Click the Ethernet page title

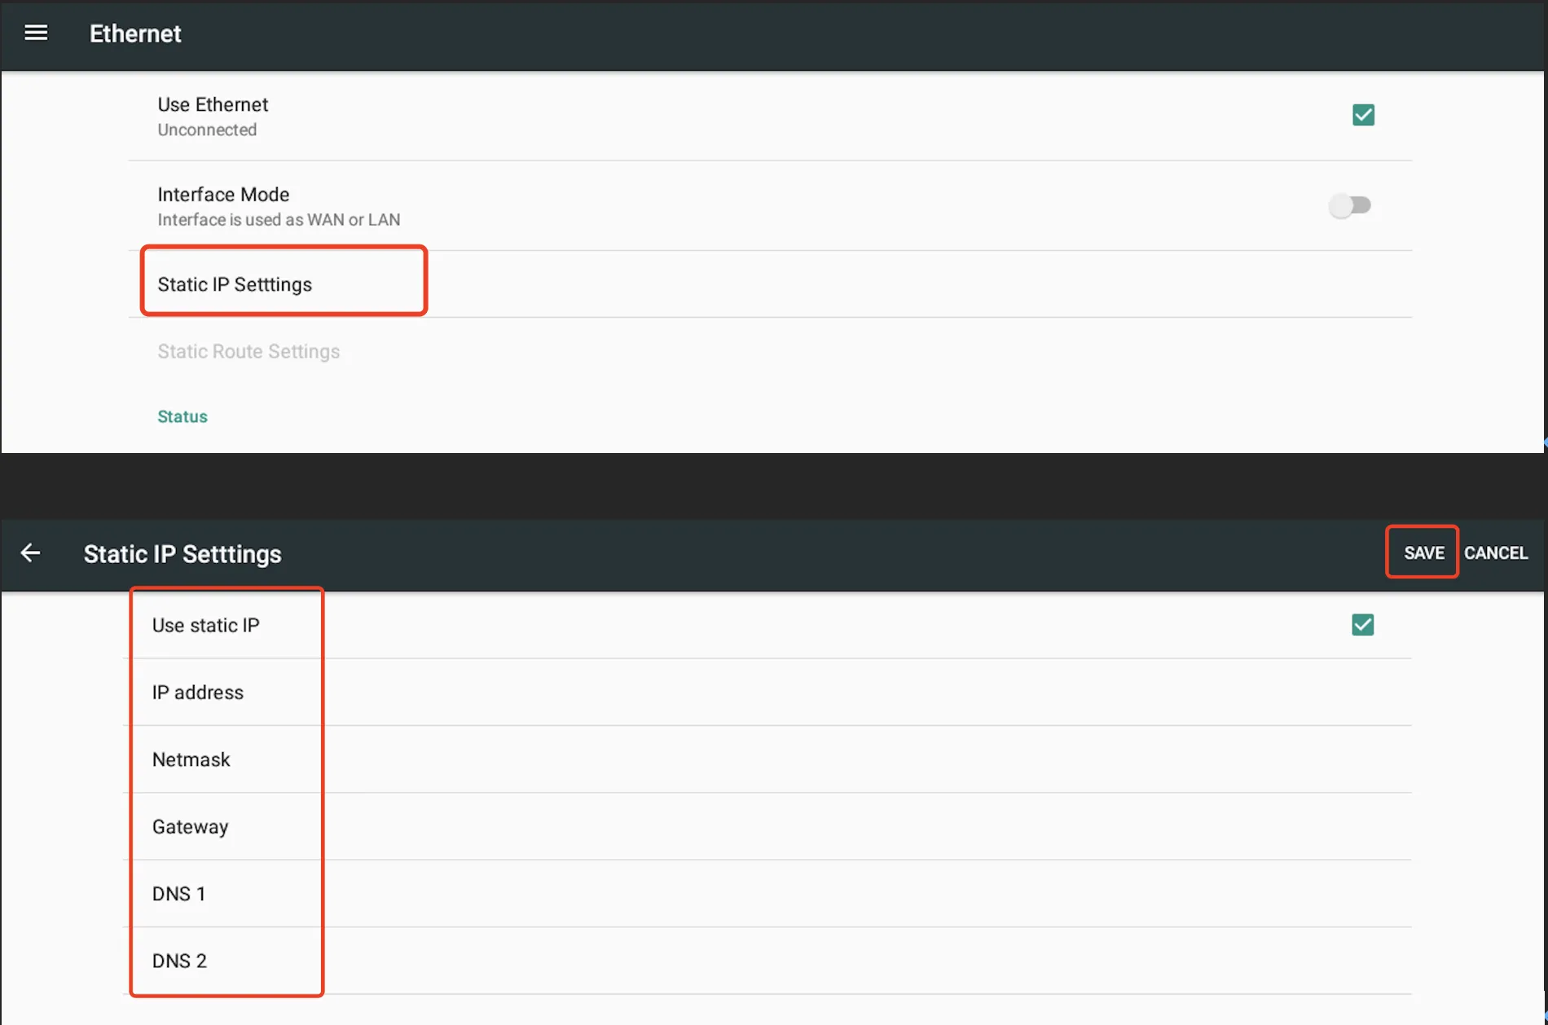(x=135, y=33)
